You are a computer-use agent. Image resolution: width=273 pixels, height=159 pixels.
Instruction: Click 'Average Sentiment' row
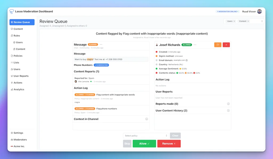click(x=171, y=69)
